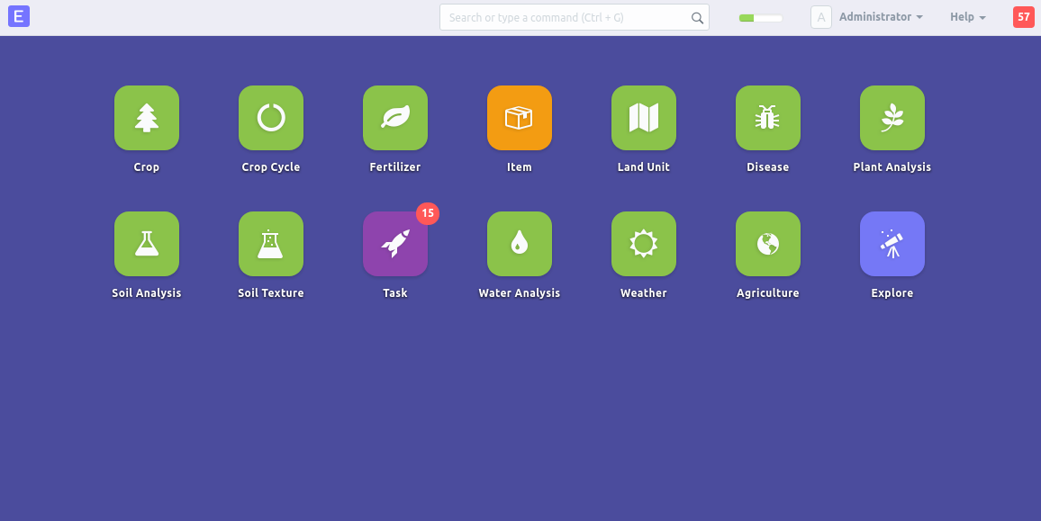The image size is (1041, 521).
Task: Open the Disease bug icon
Action: click(768, 118)
